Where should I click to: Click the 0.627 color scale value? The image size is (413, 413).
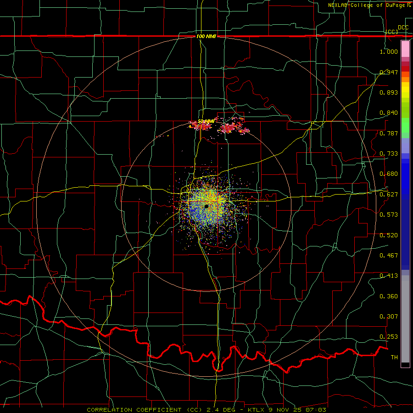pos(389,195)
